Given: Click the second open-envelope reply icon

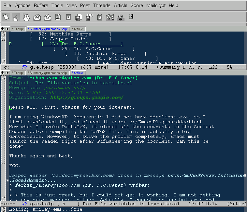Looking at the screenshot, I should [x=48, y=17].
